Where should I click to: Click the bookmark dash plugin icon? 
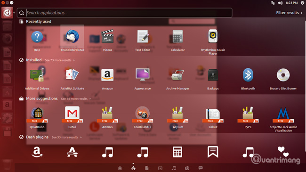(213, 152)
